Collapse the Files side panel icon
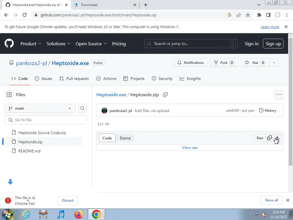This screenshot has height=220, width=293. click(x=9, y=95)
